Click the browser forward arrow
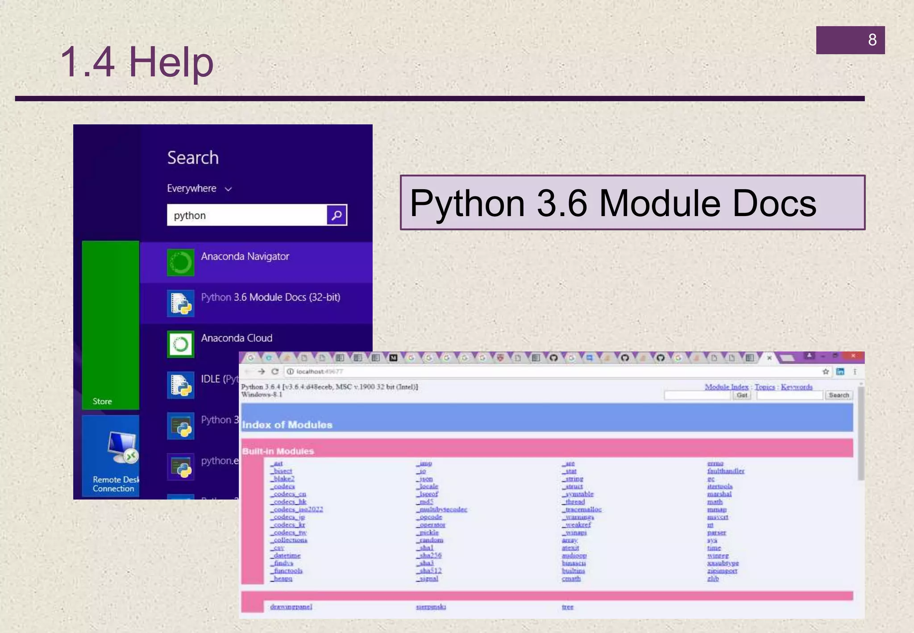Viewport: 914px width, 633px height. click(262, 371)
